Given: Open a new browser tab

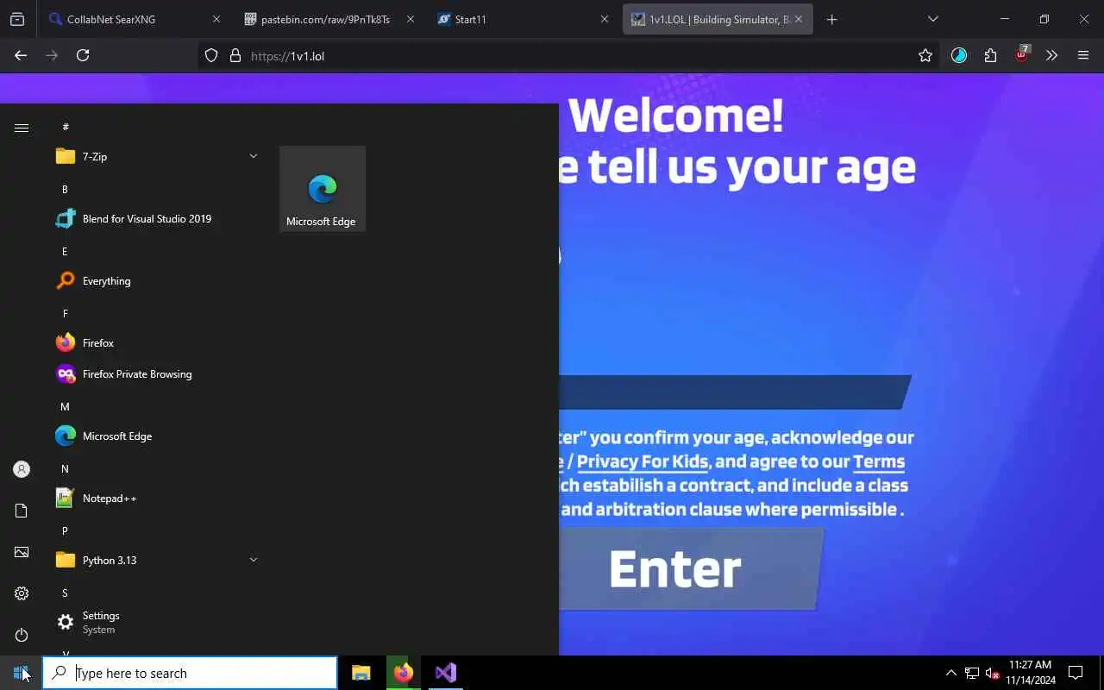Looking at the screenshot, I should click(831, 19).
